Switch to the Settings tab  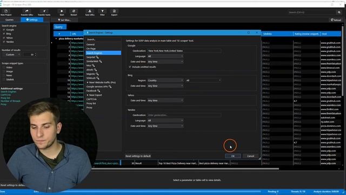32,19
